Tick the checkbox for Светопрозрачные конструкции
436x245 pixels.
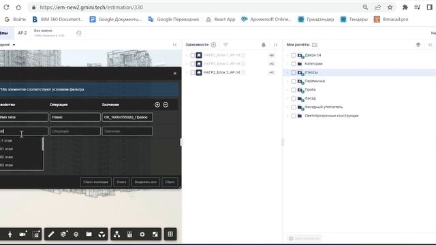[x=294, y=116]
